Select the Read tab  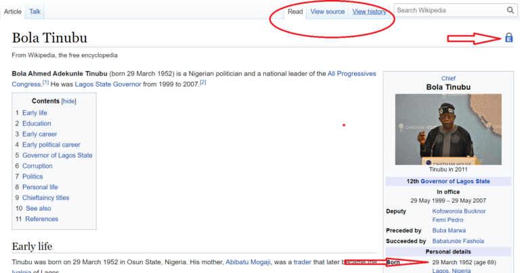(x=295, y=11)
